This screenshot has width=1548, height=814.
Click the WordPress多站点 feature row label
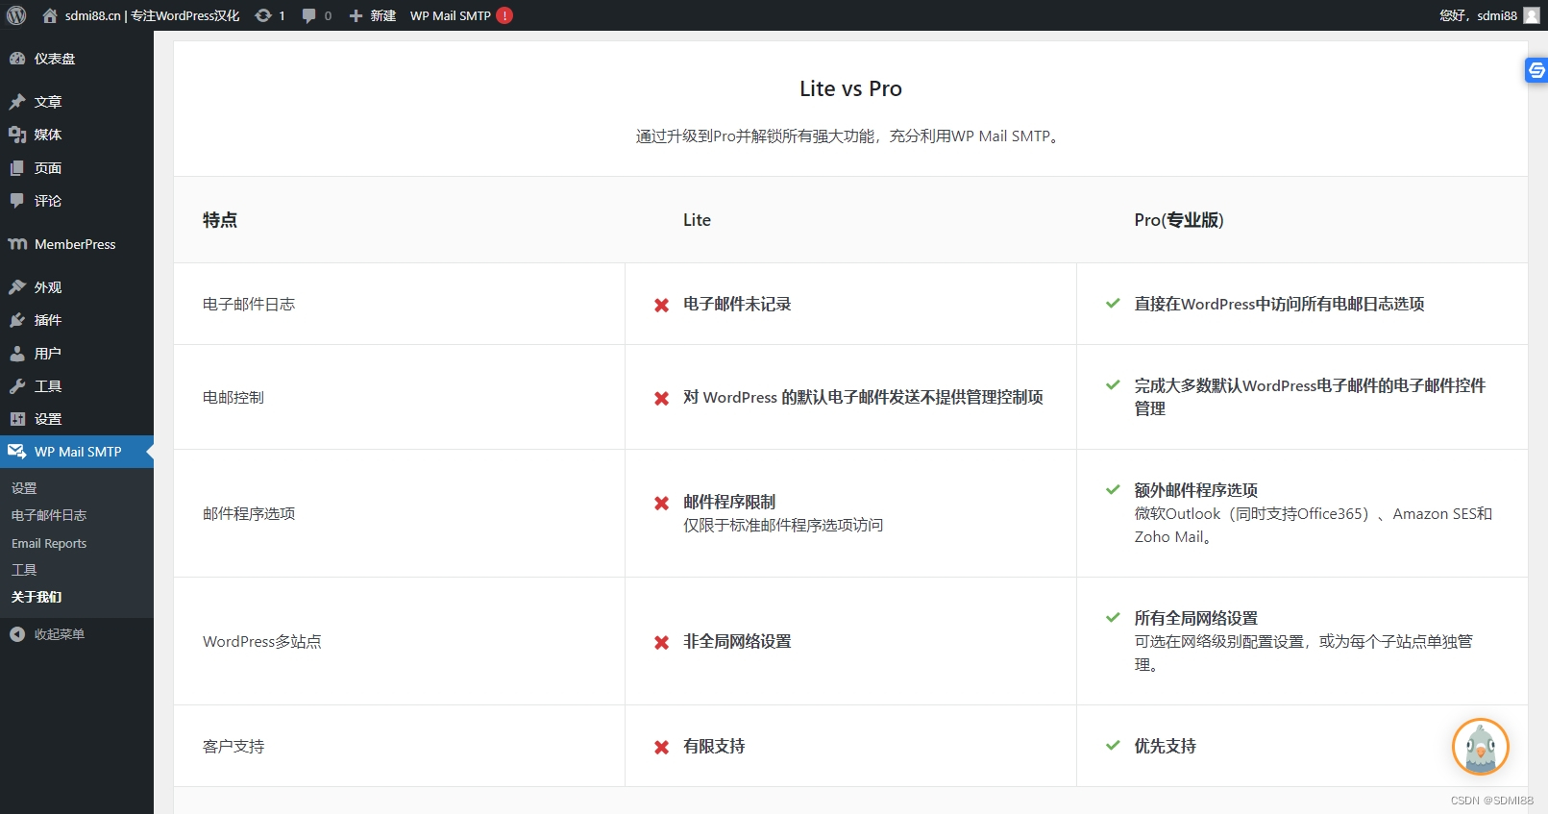tap(262, 641)
